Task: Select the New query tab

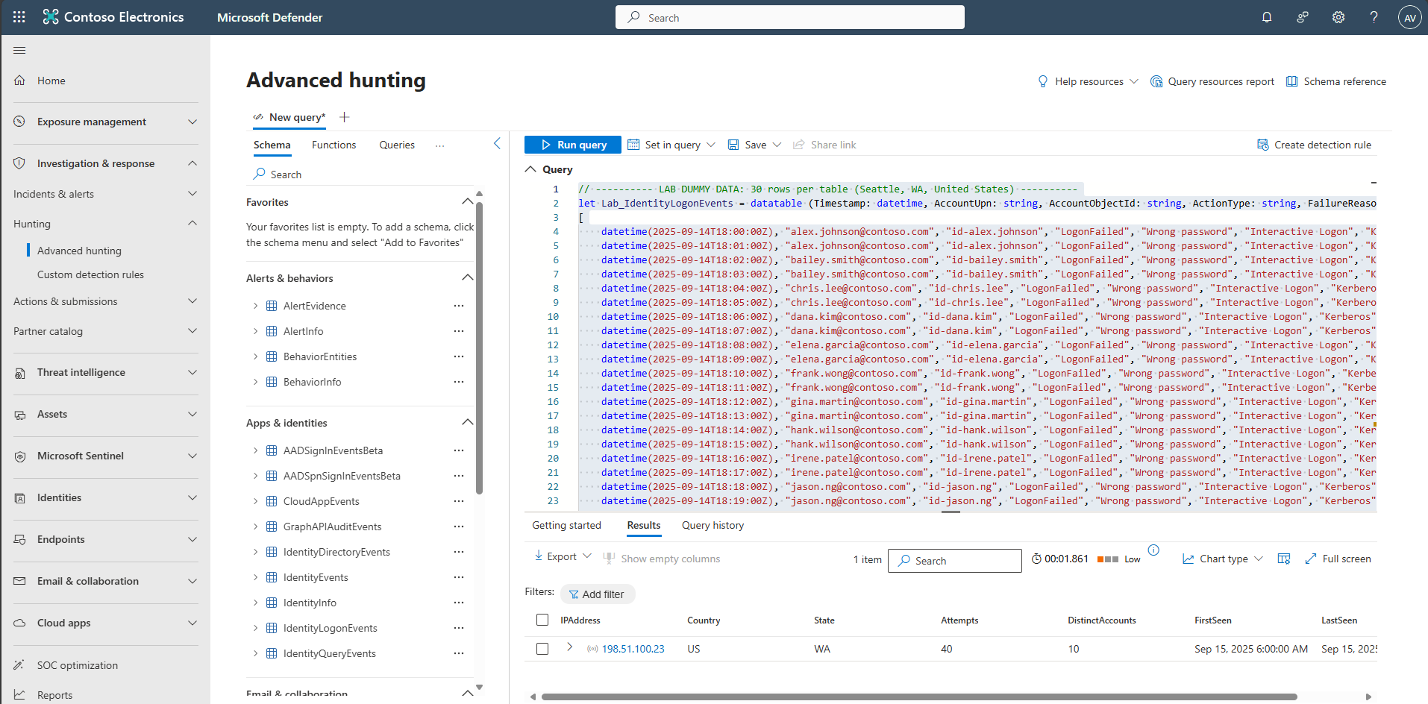Action: click(x=289, y=117)
